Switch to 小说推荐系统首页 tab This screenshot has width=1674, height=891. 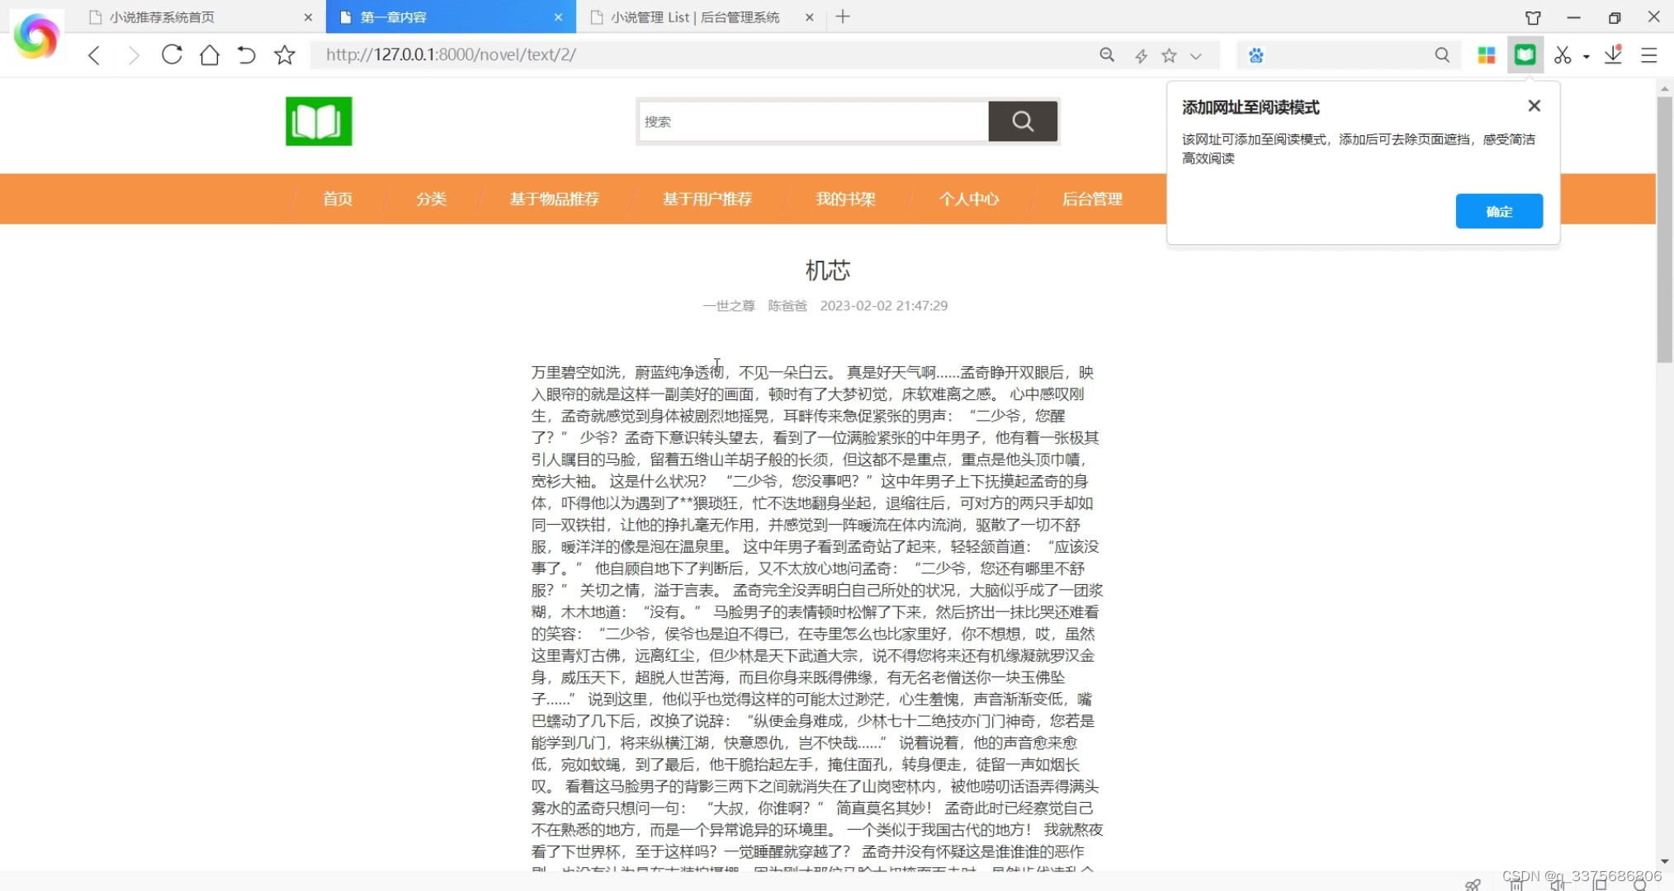point(163,17)
